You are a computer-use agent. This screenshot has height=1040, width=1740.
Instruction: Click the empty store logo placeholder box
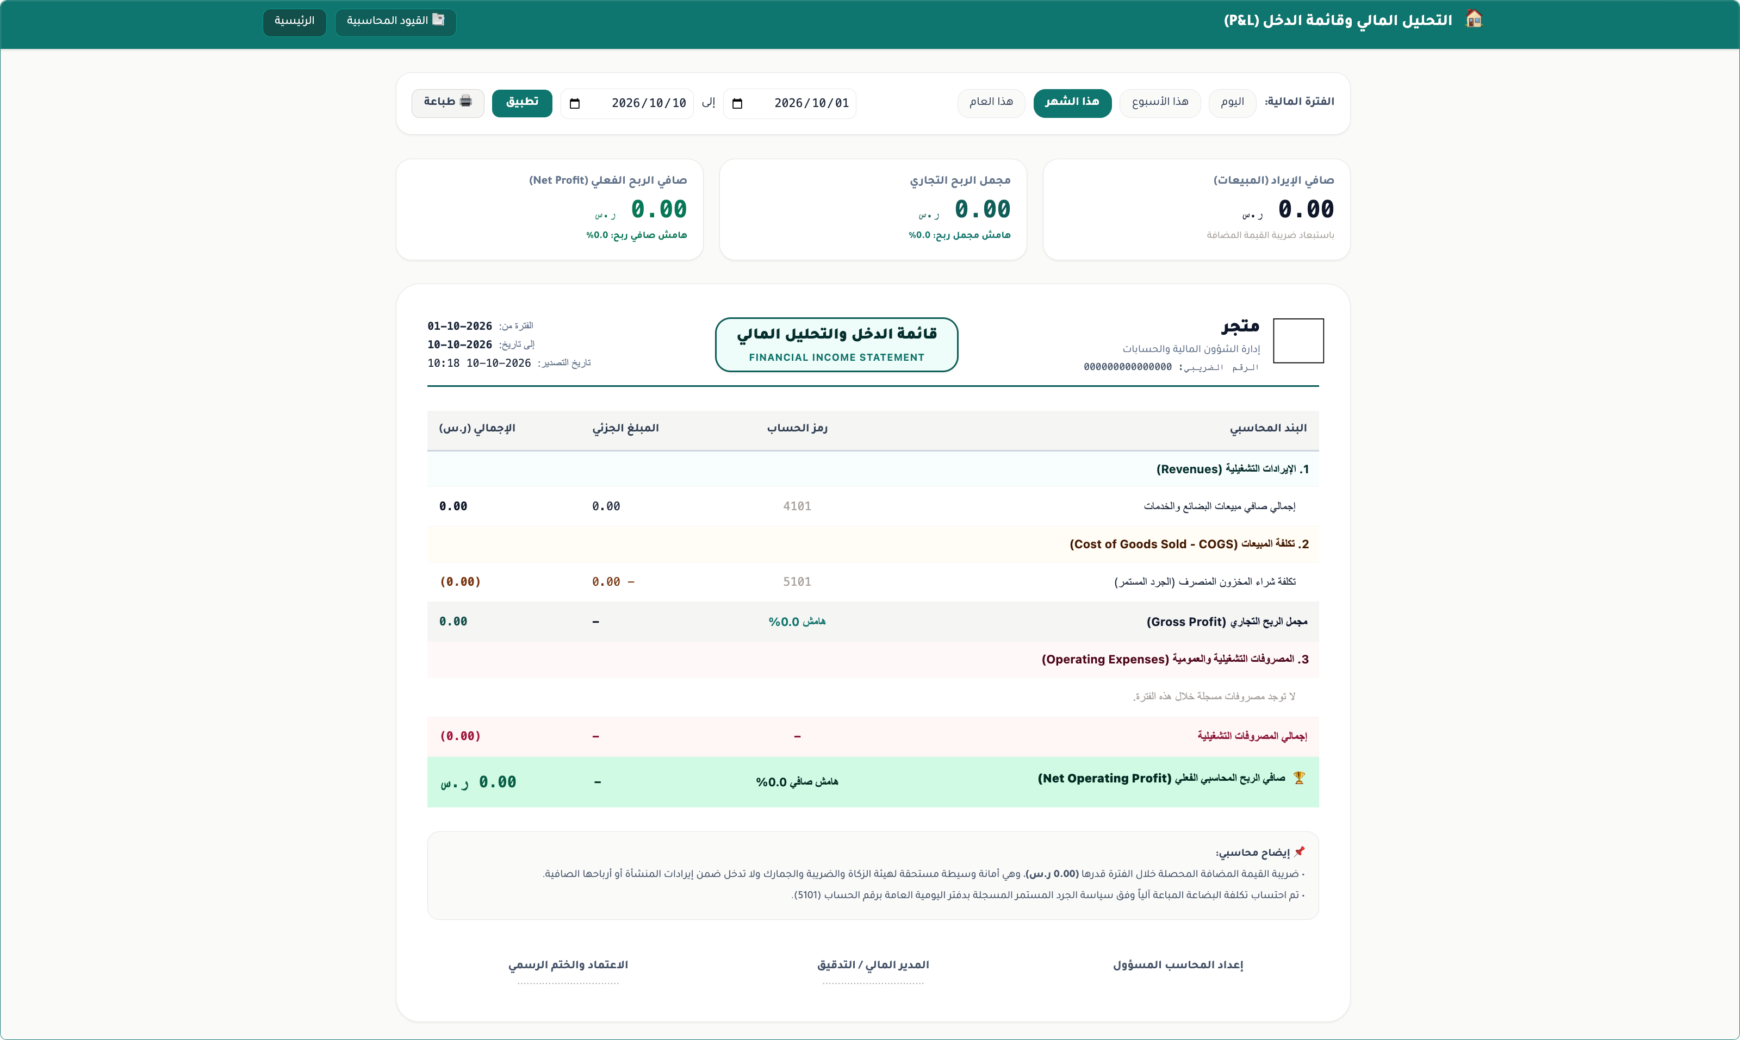[1298, 341]
